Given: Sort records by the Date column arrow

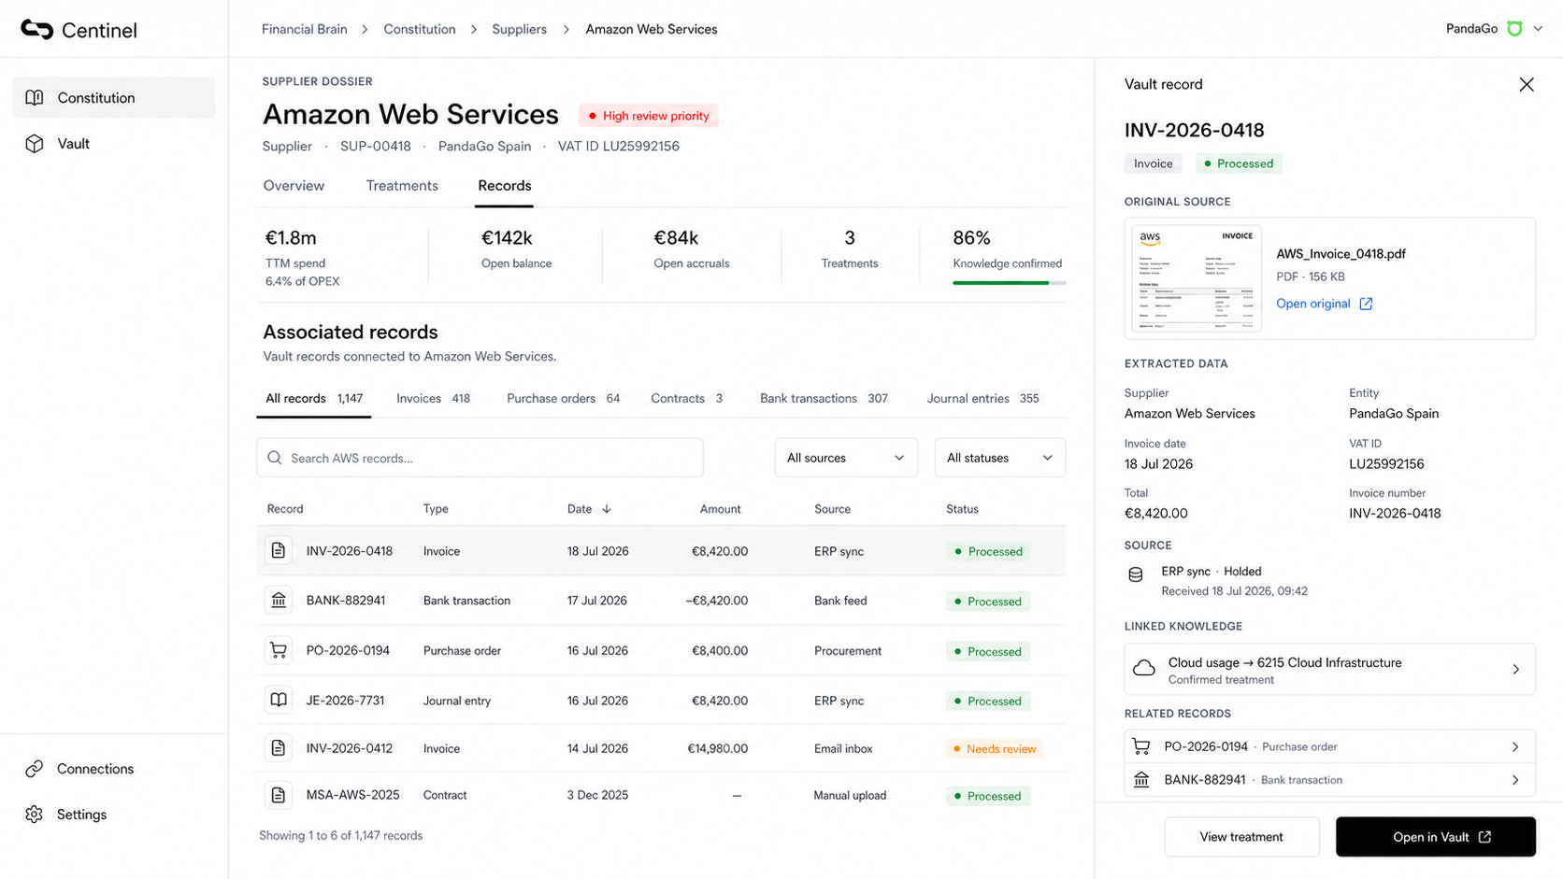Looking at the screenshot, I should (607, 509).
